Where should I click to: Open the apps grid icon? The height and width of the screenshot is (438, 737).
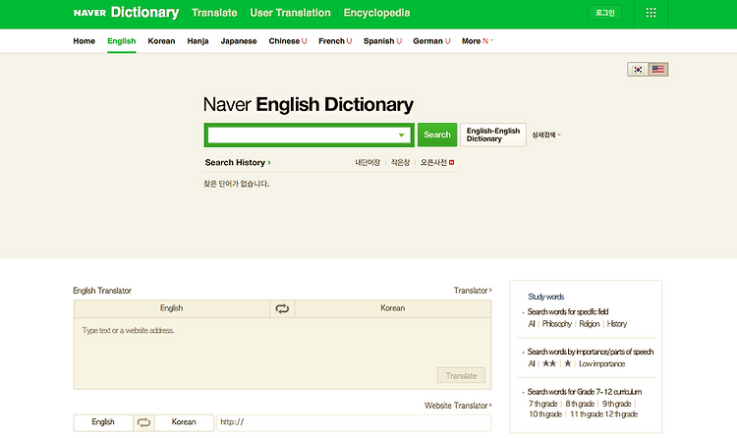(x=651, y=13)
